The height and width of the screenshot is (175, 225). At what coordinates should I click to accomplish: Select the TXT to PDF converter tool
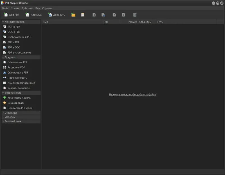(13, 26)
